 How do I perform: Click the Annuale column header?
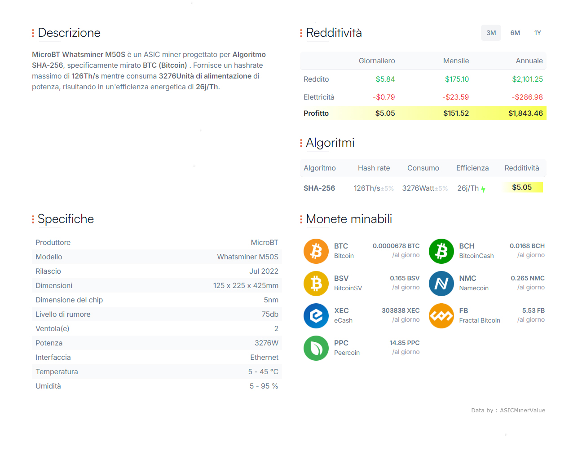click(529, 61)
